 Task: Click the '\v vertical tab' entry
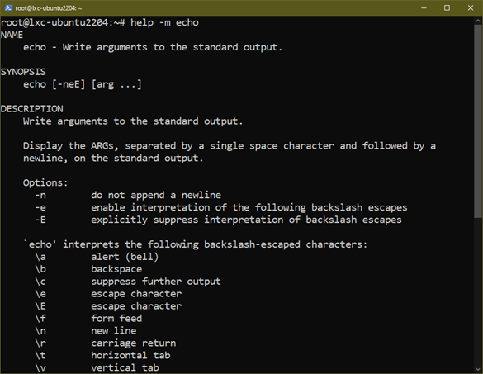97,367
